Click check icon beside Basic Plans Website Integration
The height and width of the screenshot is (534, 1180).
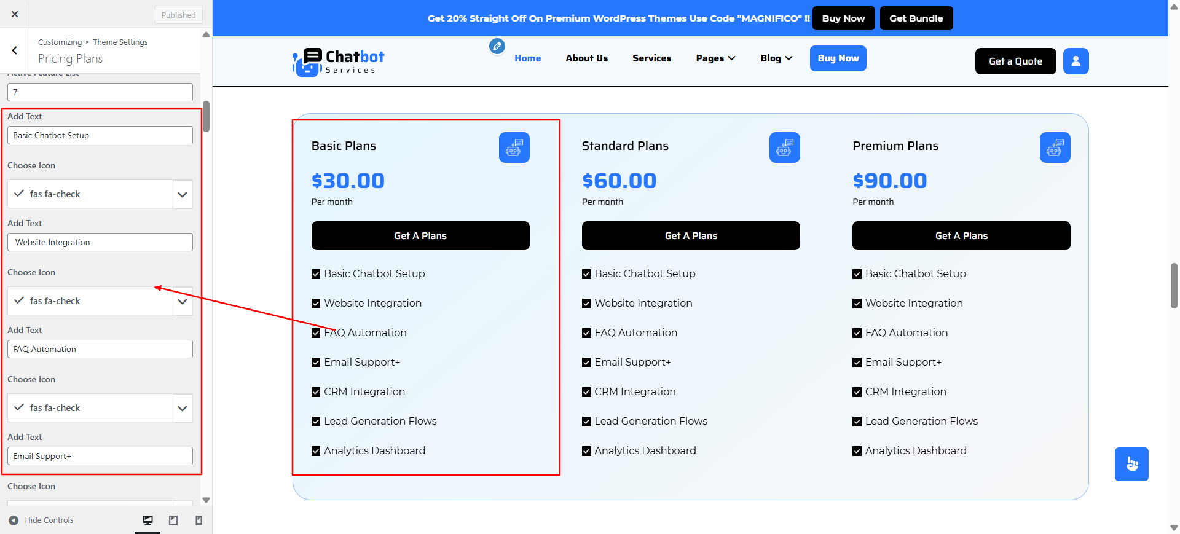pos(316,304)
